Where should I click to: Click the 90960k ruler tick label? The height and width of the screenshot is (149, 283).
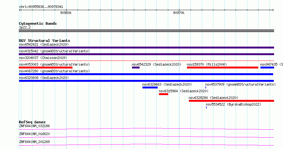point(66,13)
